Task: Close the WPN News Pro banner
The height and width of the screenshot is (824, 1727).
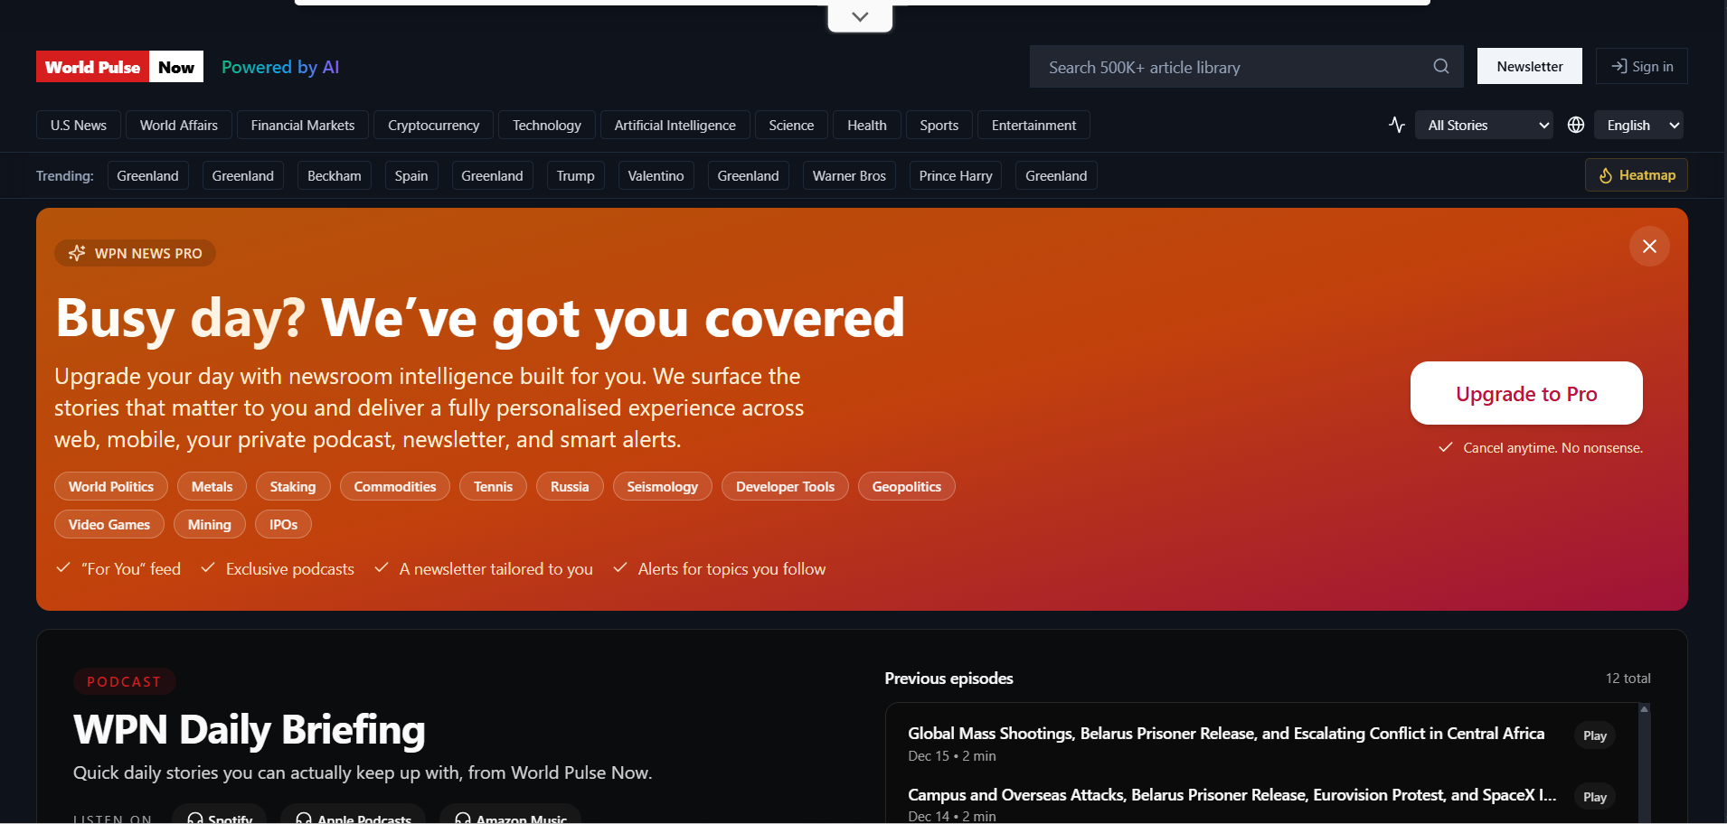Action: tap(1649, 247)
